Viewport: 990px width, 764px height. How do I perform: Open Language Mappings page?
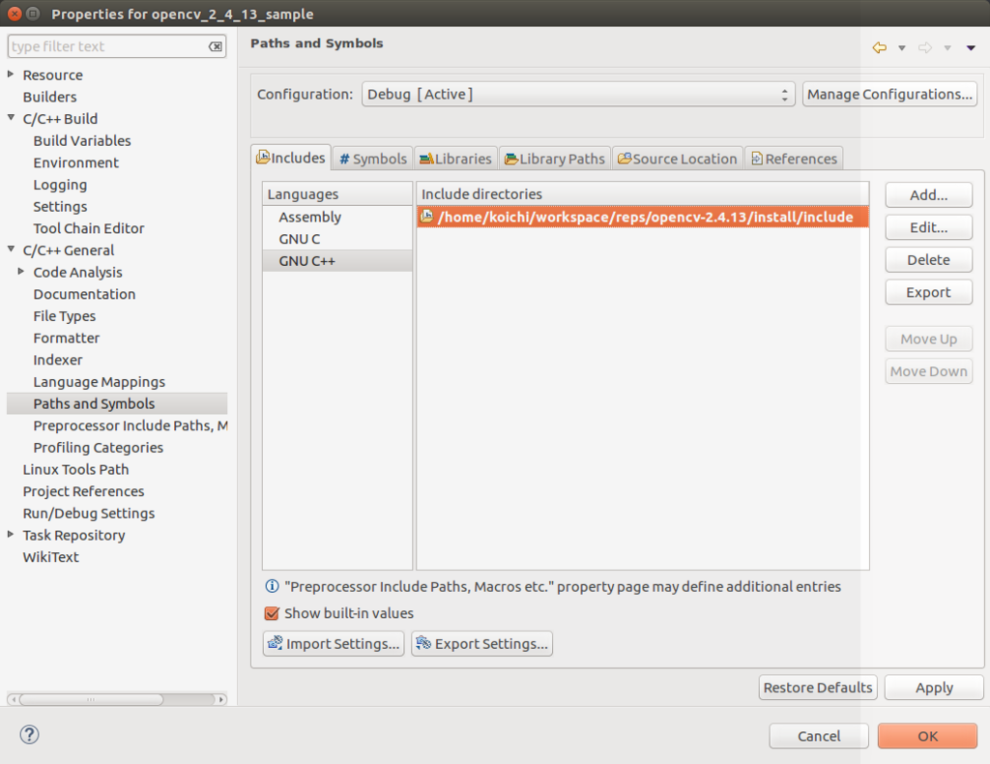pos(100,381)
